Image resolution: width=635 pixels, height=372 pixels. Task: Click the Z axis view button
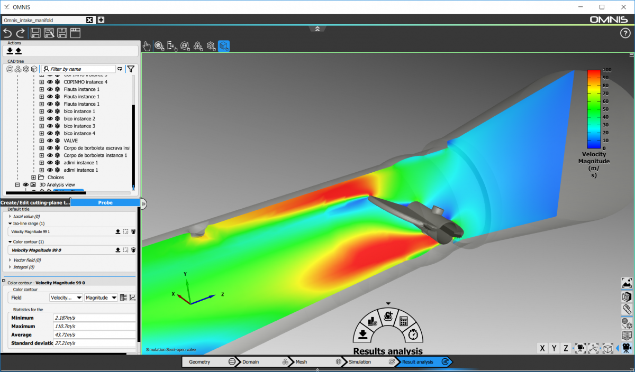[566, 348]
